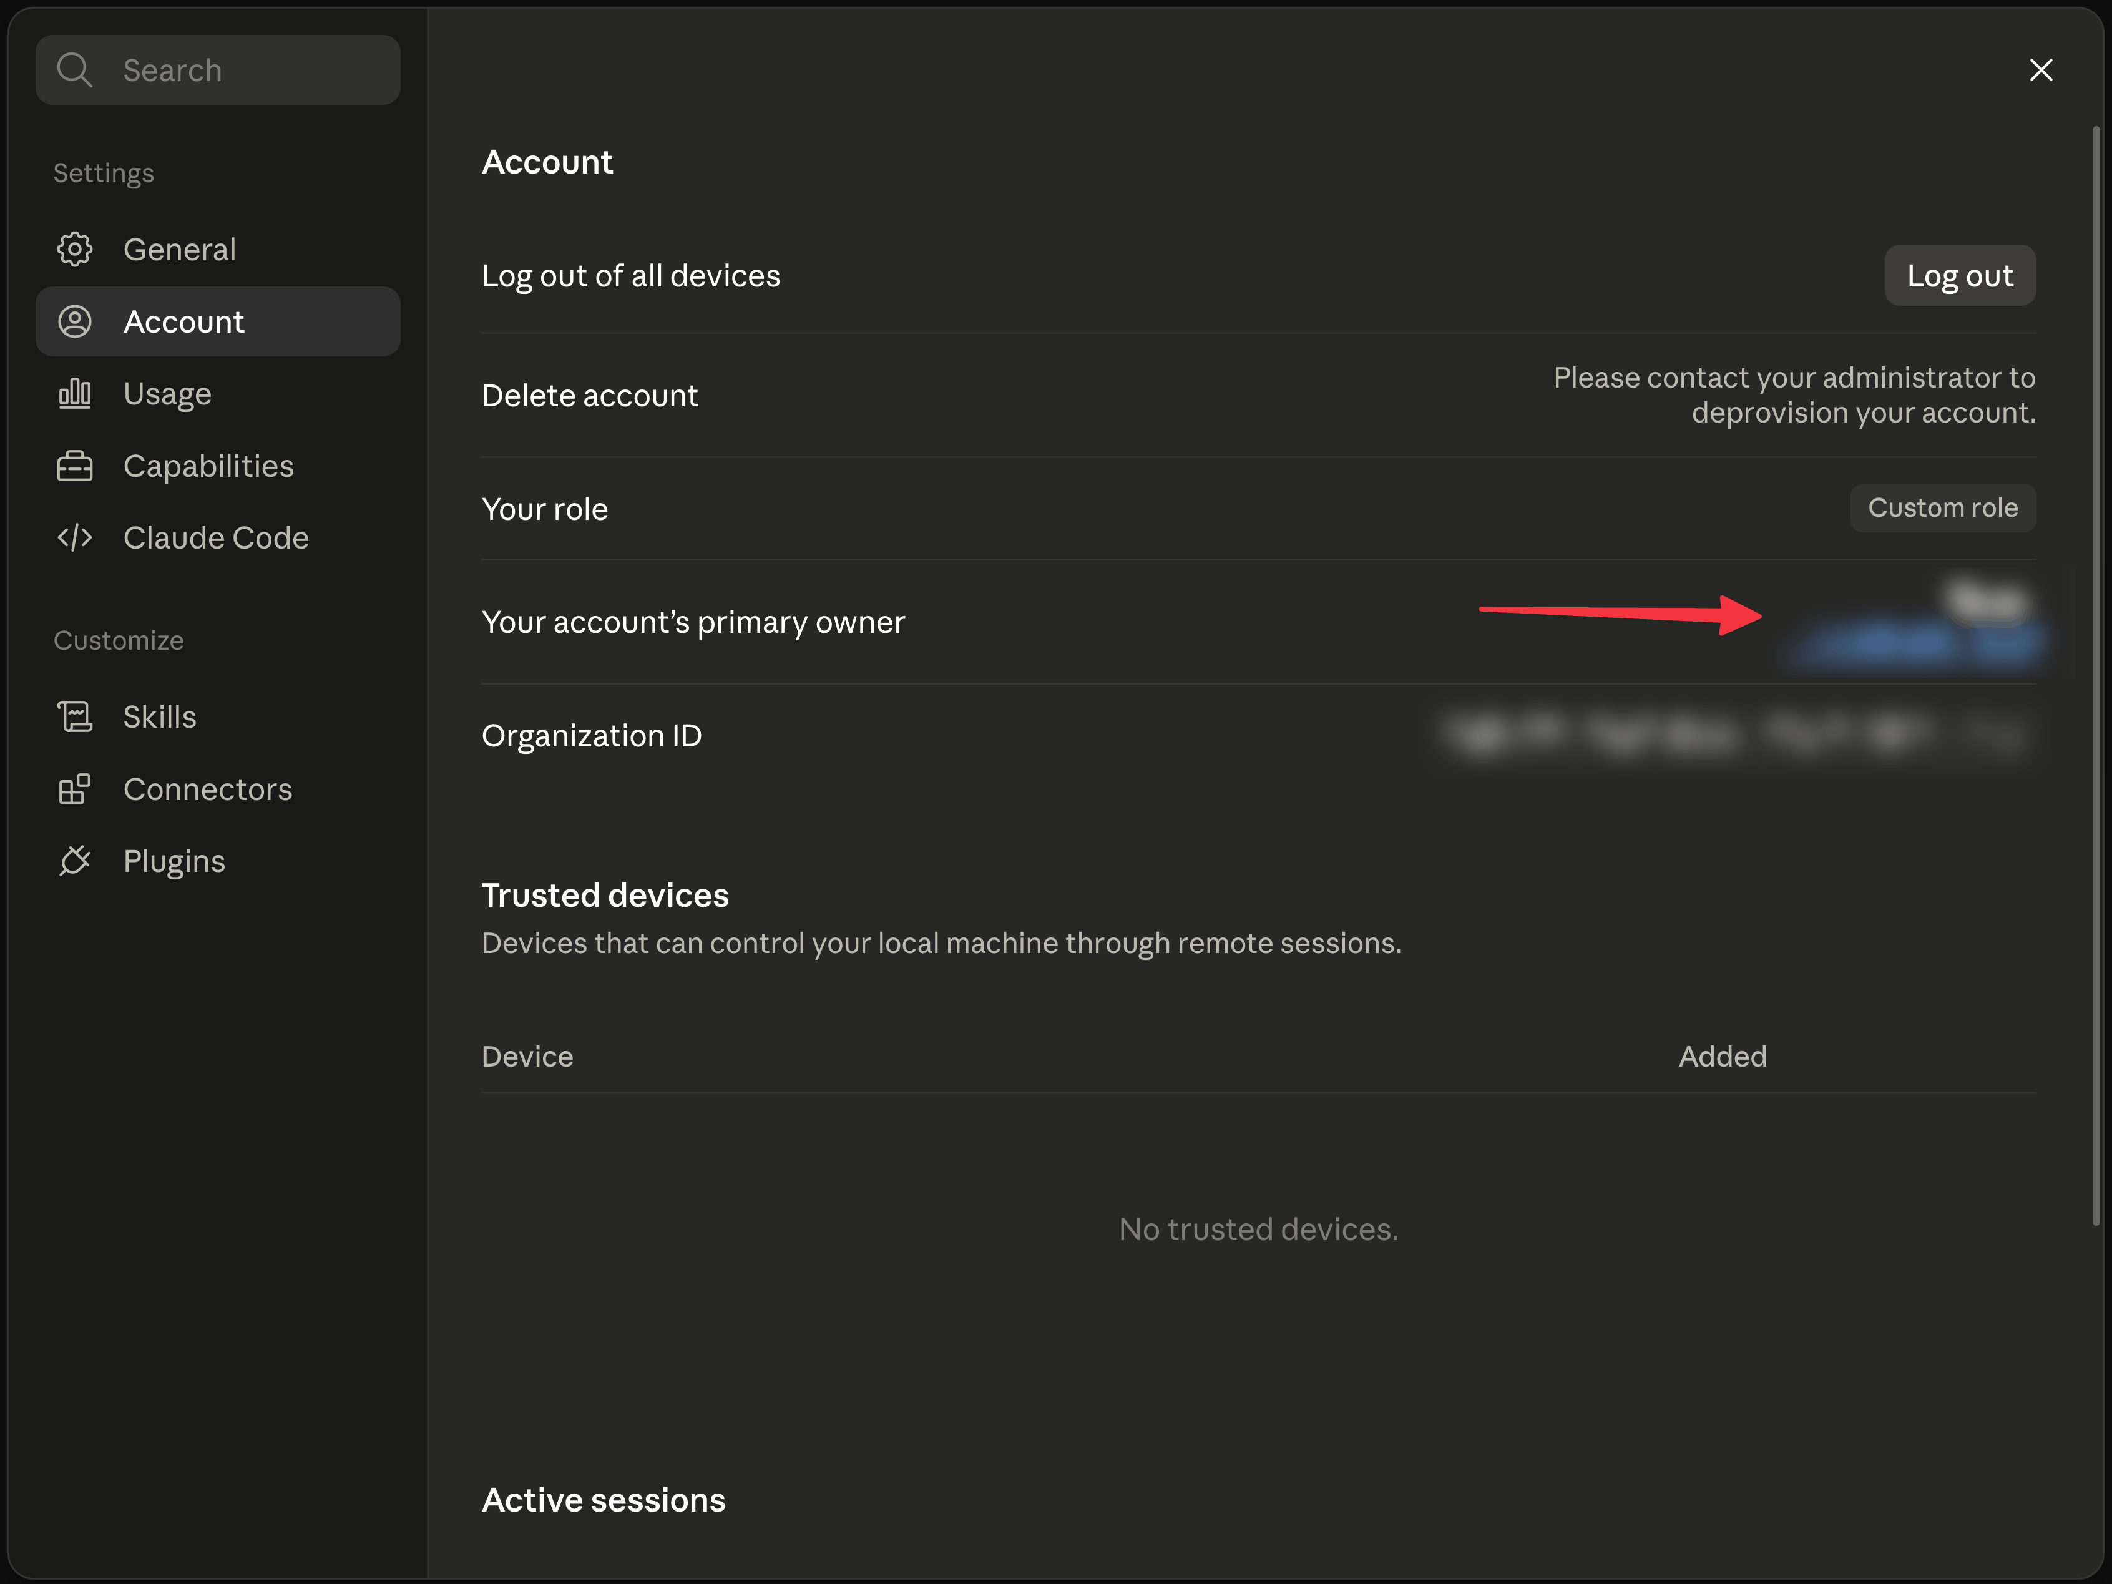The image size is (2112, 1584).
Task: Switch to the Claude Code settings
Action: pos(218,537)
